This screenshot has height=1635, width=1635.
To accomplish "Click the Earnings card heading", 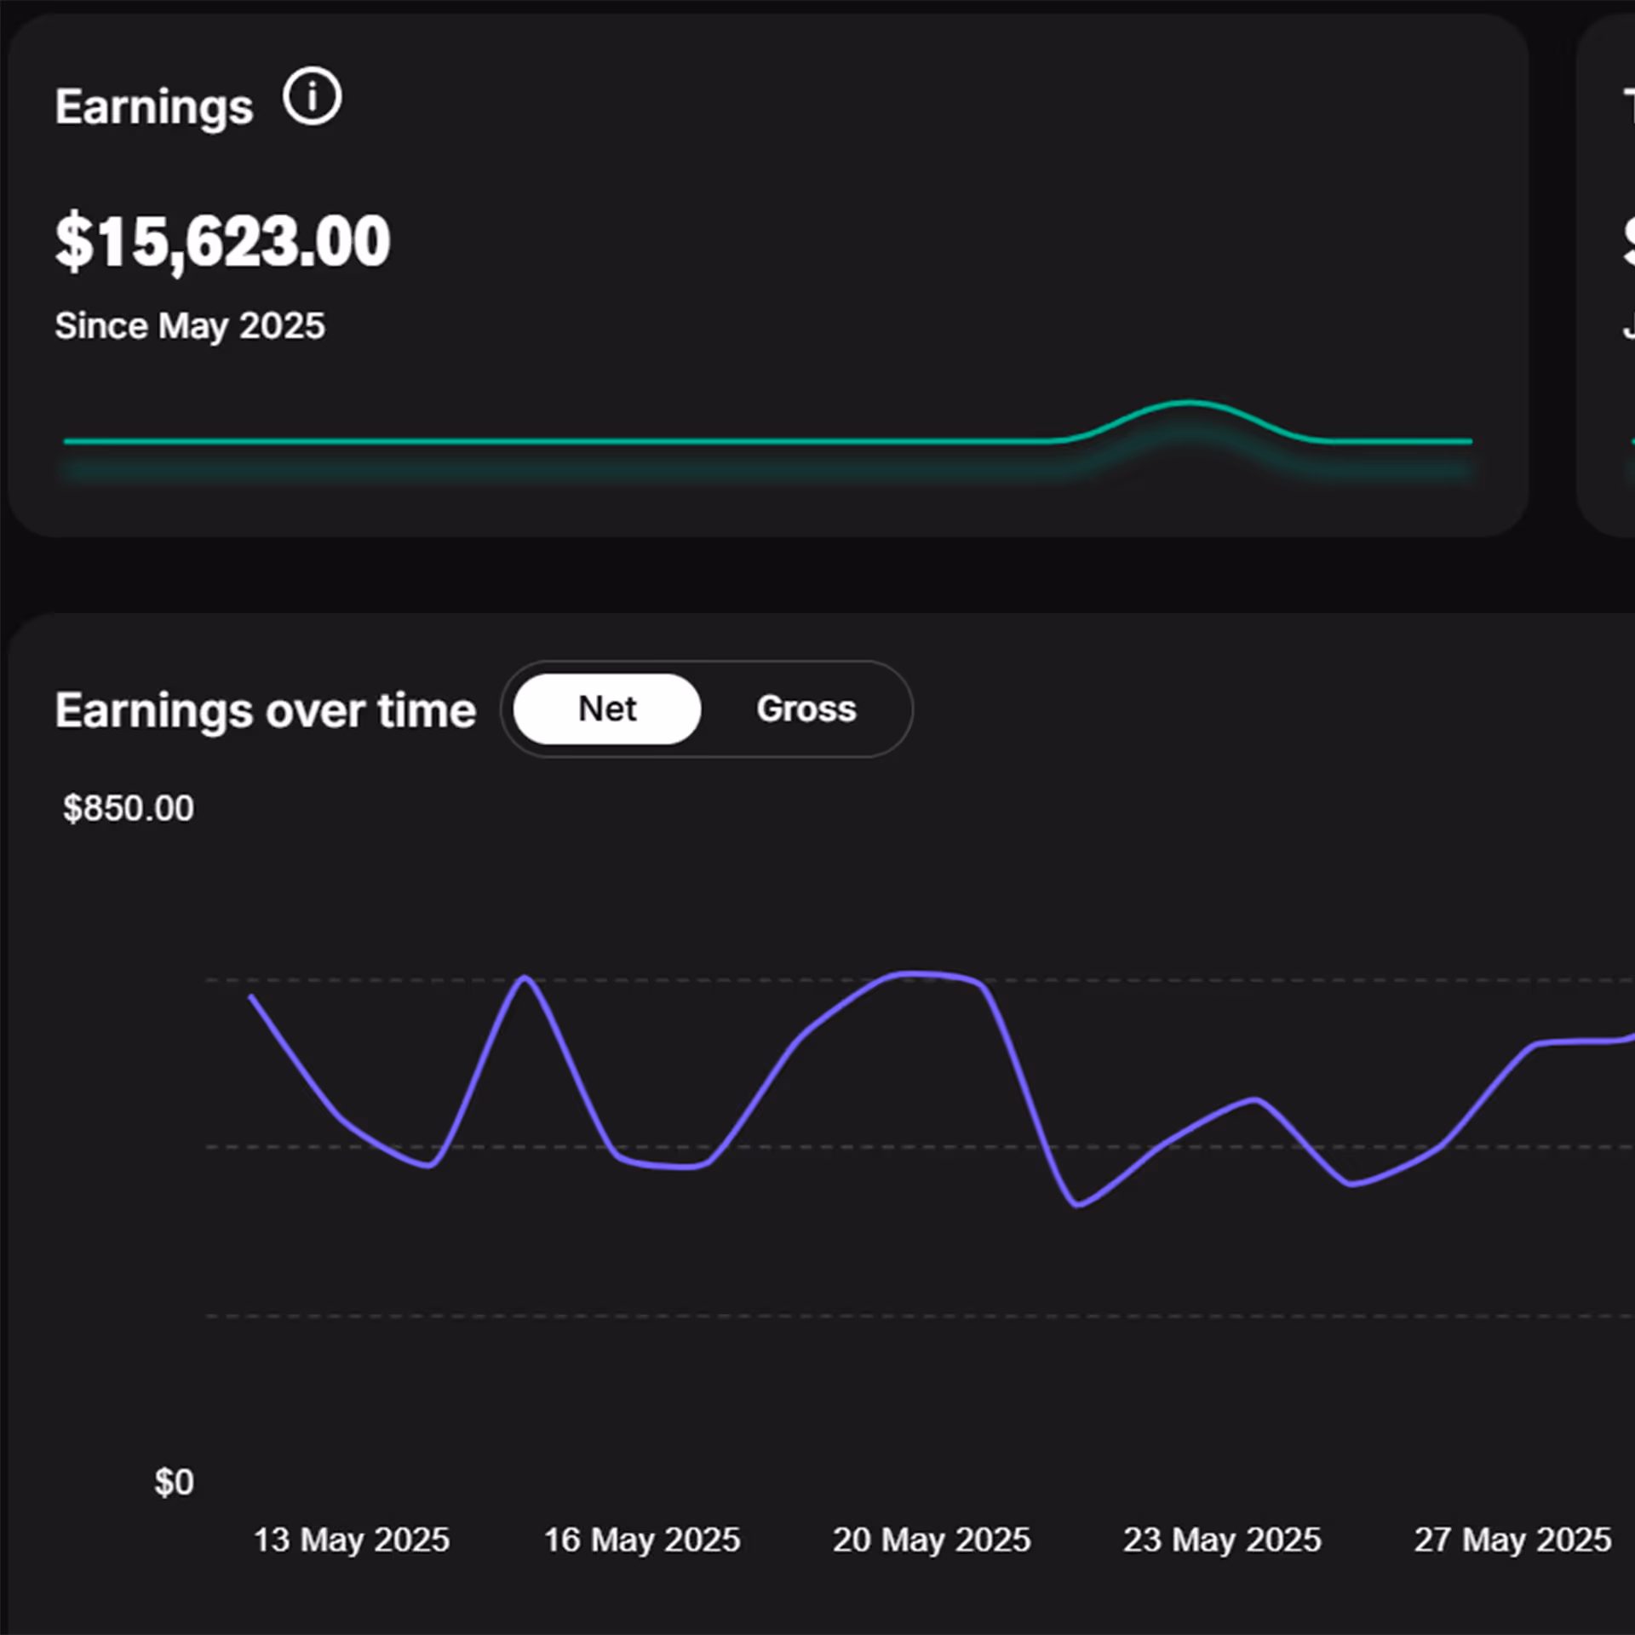I will (154, 107).
